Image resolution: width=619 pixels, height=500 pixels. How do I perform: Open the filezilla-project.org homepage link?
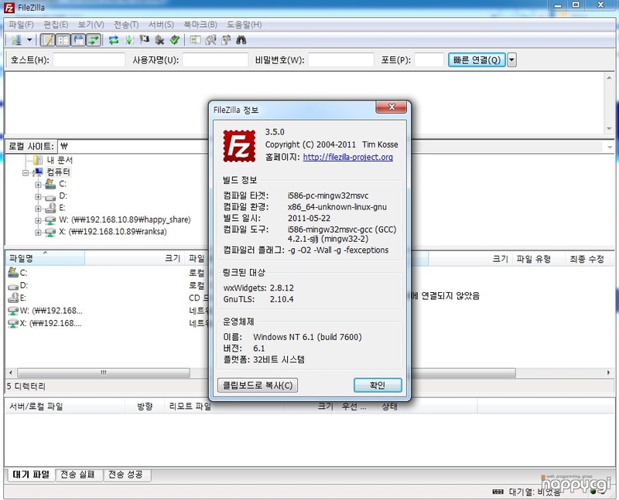347,157
